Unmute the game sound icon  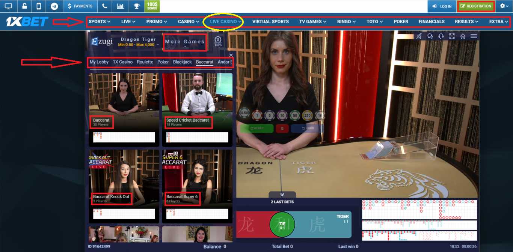click(x=419, y=36)
